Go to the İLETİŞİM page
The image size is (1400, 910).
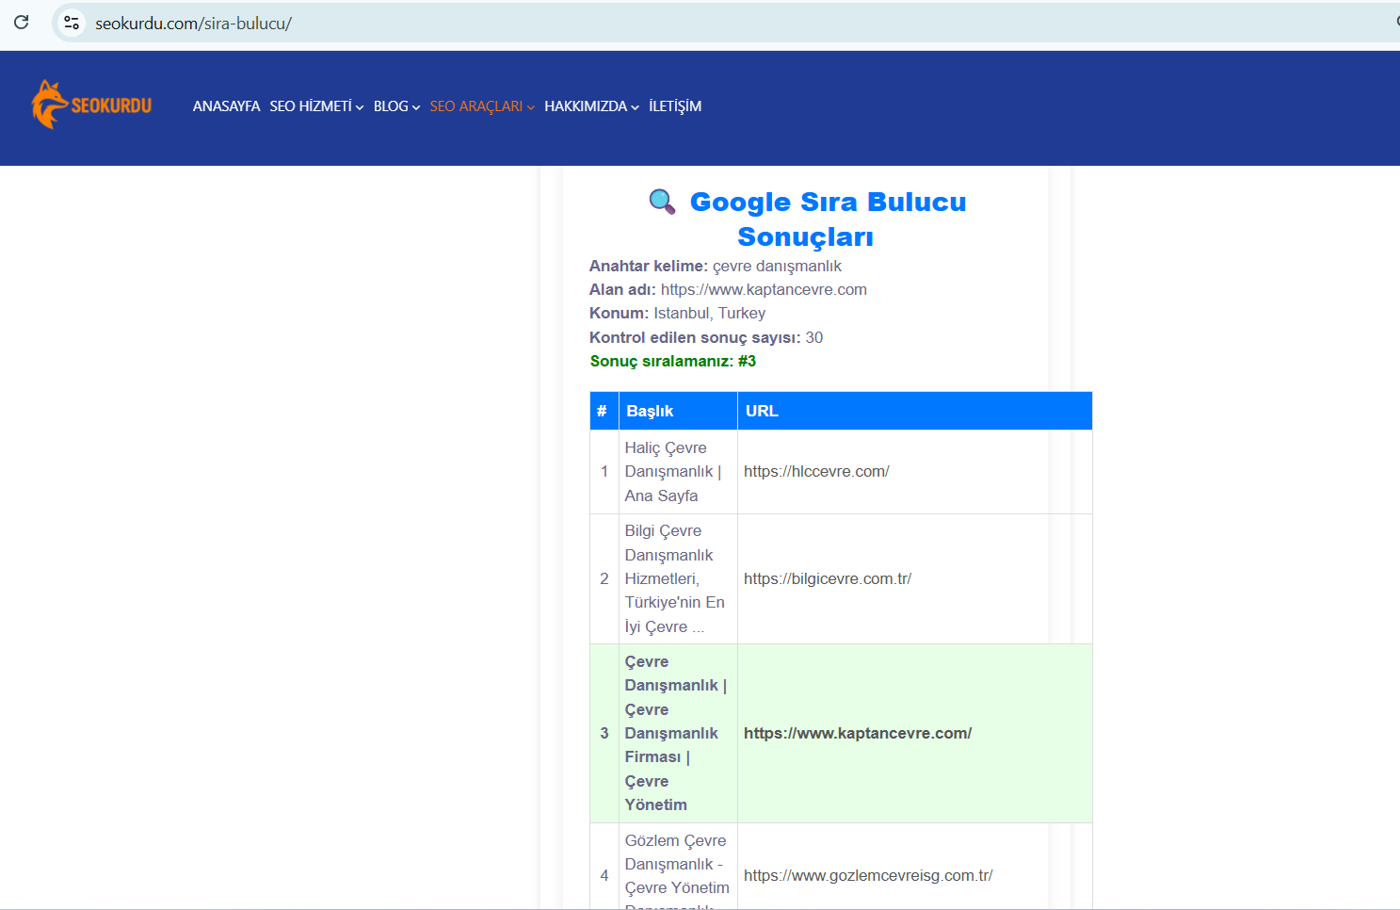(x=675, y=106)
